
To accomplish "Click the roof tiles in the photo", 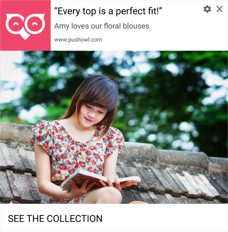I will point(177,177).
